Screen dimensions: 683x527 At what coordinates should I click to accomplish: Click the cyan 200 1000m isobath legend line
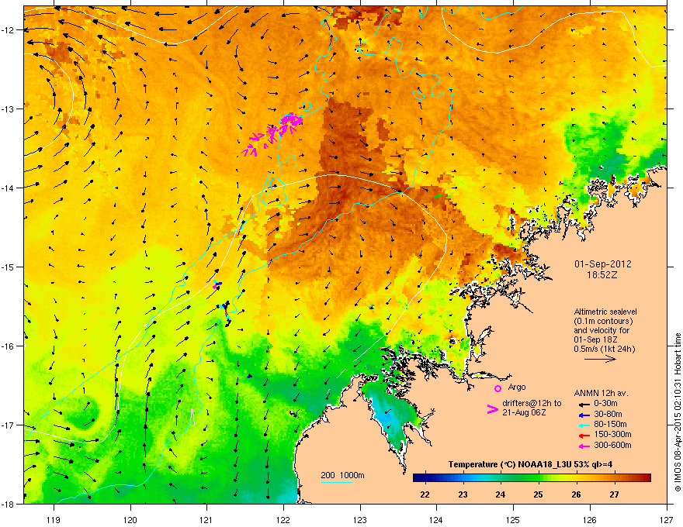pyautogui.click(x=337, y=482)
